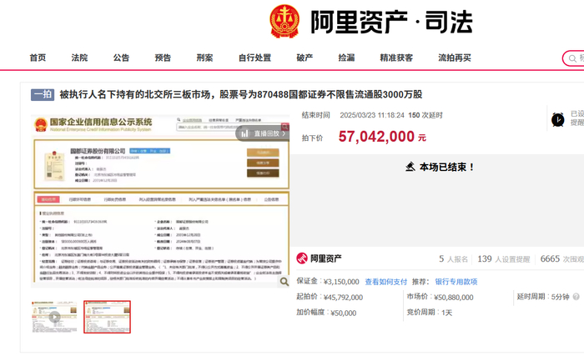The height and width of the screenshot is (356, 584).
Task: Select the second highlighted thumbnail
Action: [x=108, y=317]
